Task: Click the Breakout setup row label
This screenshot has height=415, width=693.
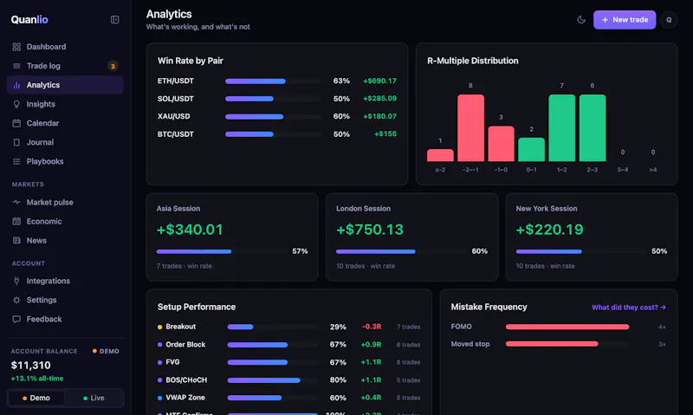Action: tap(180, 327)
